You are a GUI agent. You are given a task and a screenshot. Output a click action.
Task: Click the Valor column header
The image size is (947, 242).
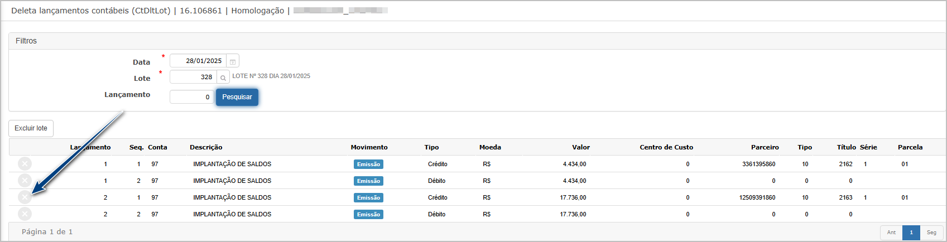click(x=581, y=147)
